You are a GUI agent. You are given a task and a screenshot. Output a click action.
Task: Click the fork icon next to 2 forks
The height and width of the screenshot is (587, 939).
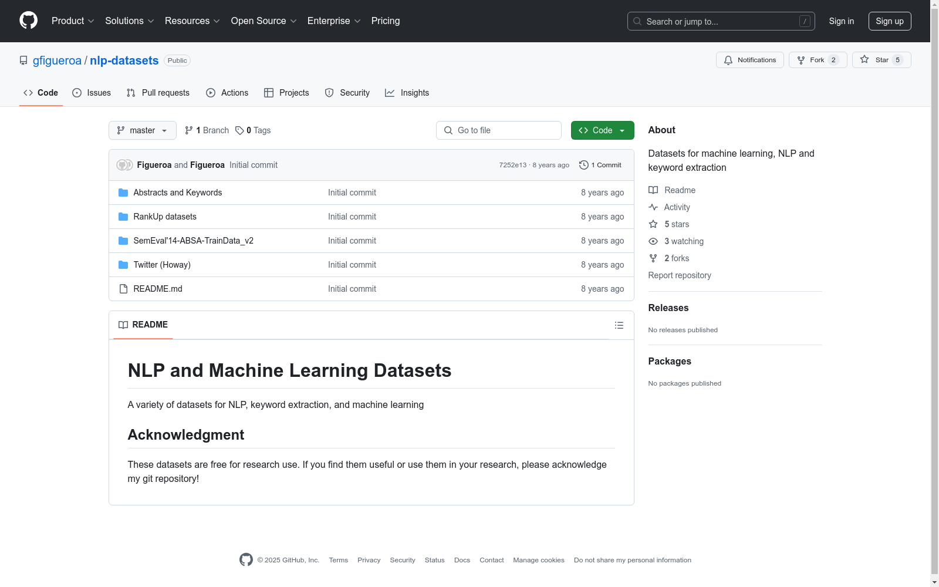click(653, 258)
